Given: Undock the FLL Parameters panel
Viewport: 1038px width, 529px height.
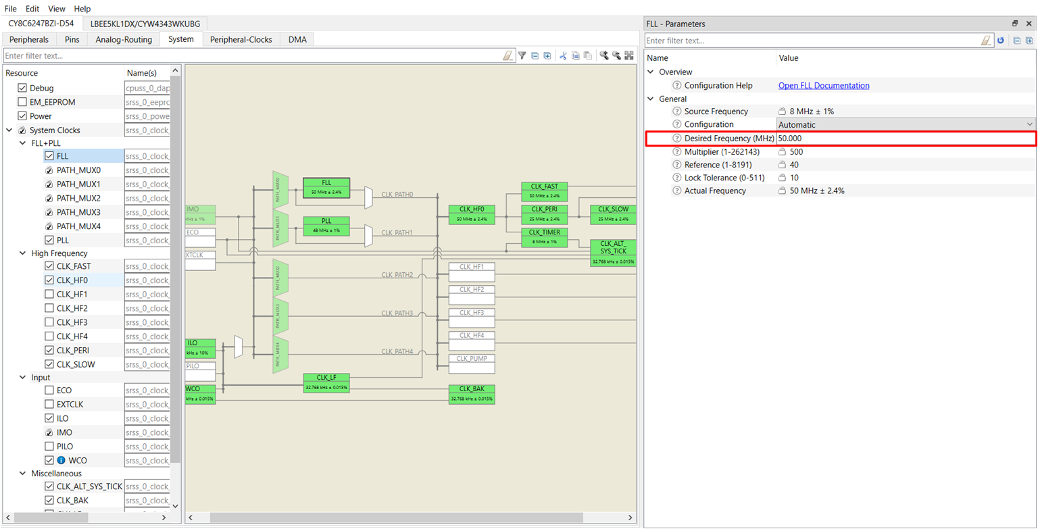Looking at the screenshot, I should 1015,24.
